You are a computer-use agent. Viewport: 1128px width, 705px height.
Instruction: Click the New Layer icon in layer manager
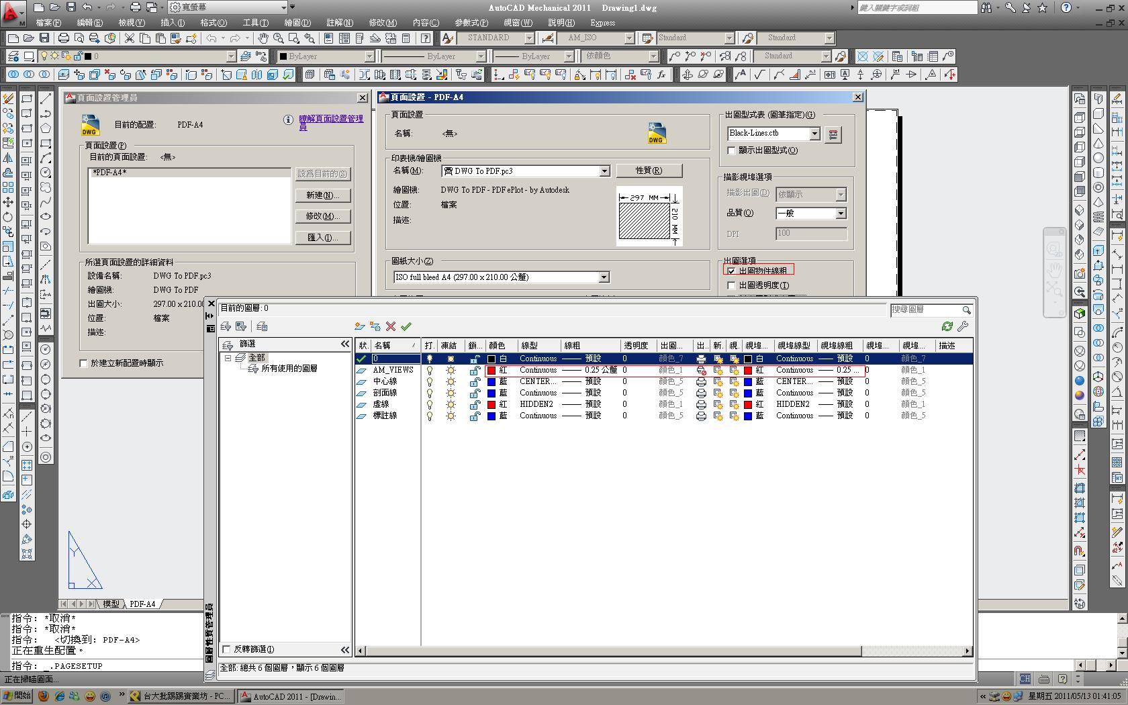click(x=359, y=326)
